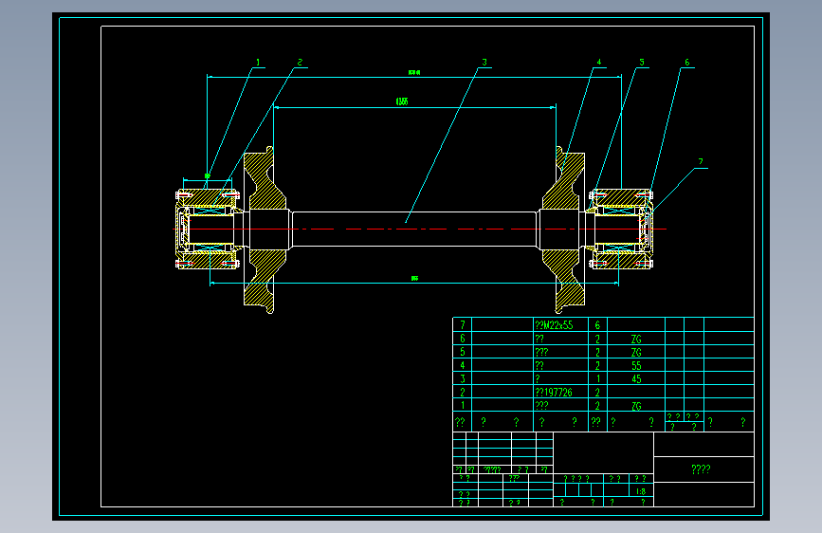Click material "55" in parts list row 4
The width and height of the screenshot is (822, 533).
(x=636, y=366)
